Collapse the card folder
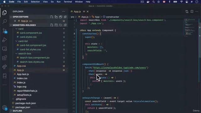 tap(16, 29)
